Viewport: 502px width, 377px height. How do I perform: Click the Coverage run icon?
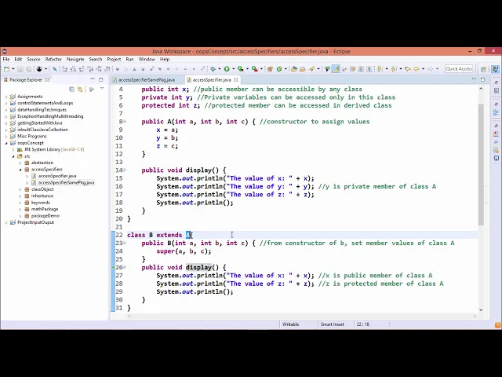[x=241, y=69]
